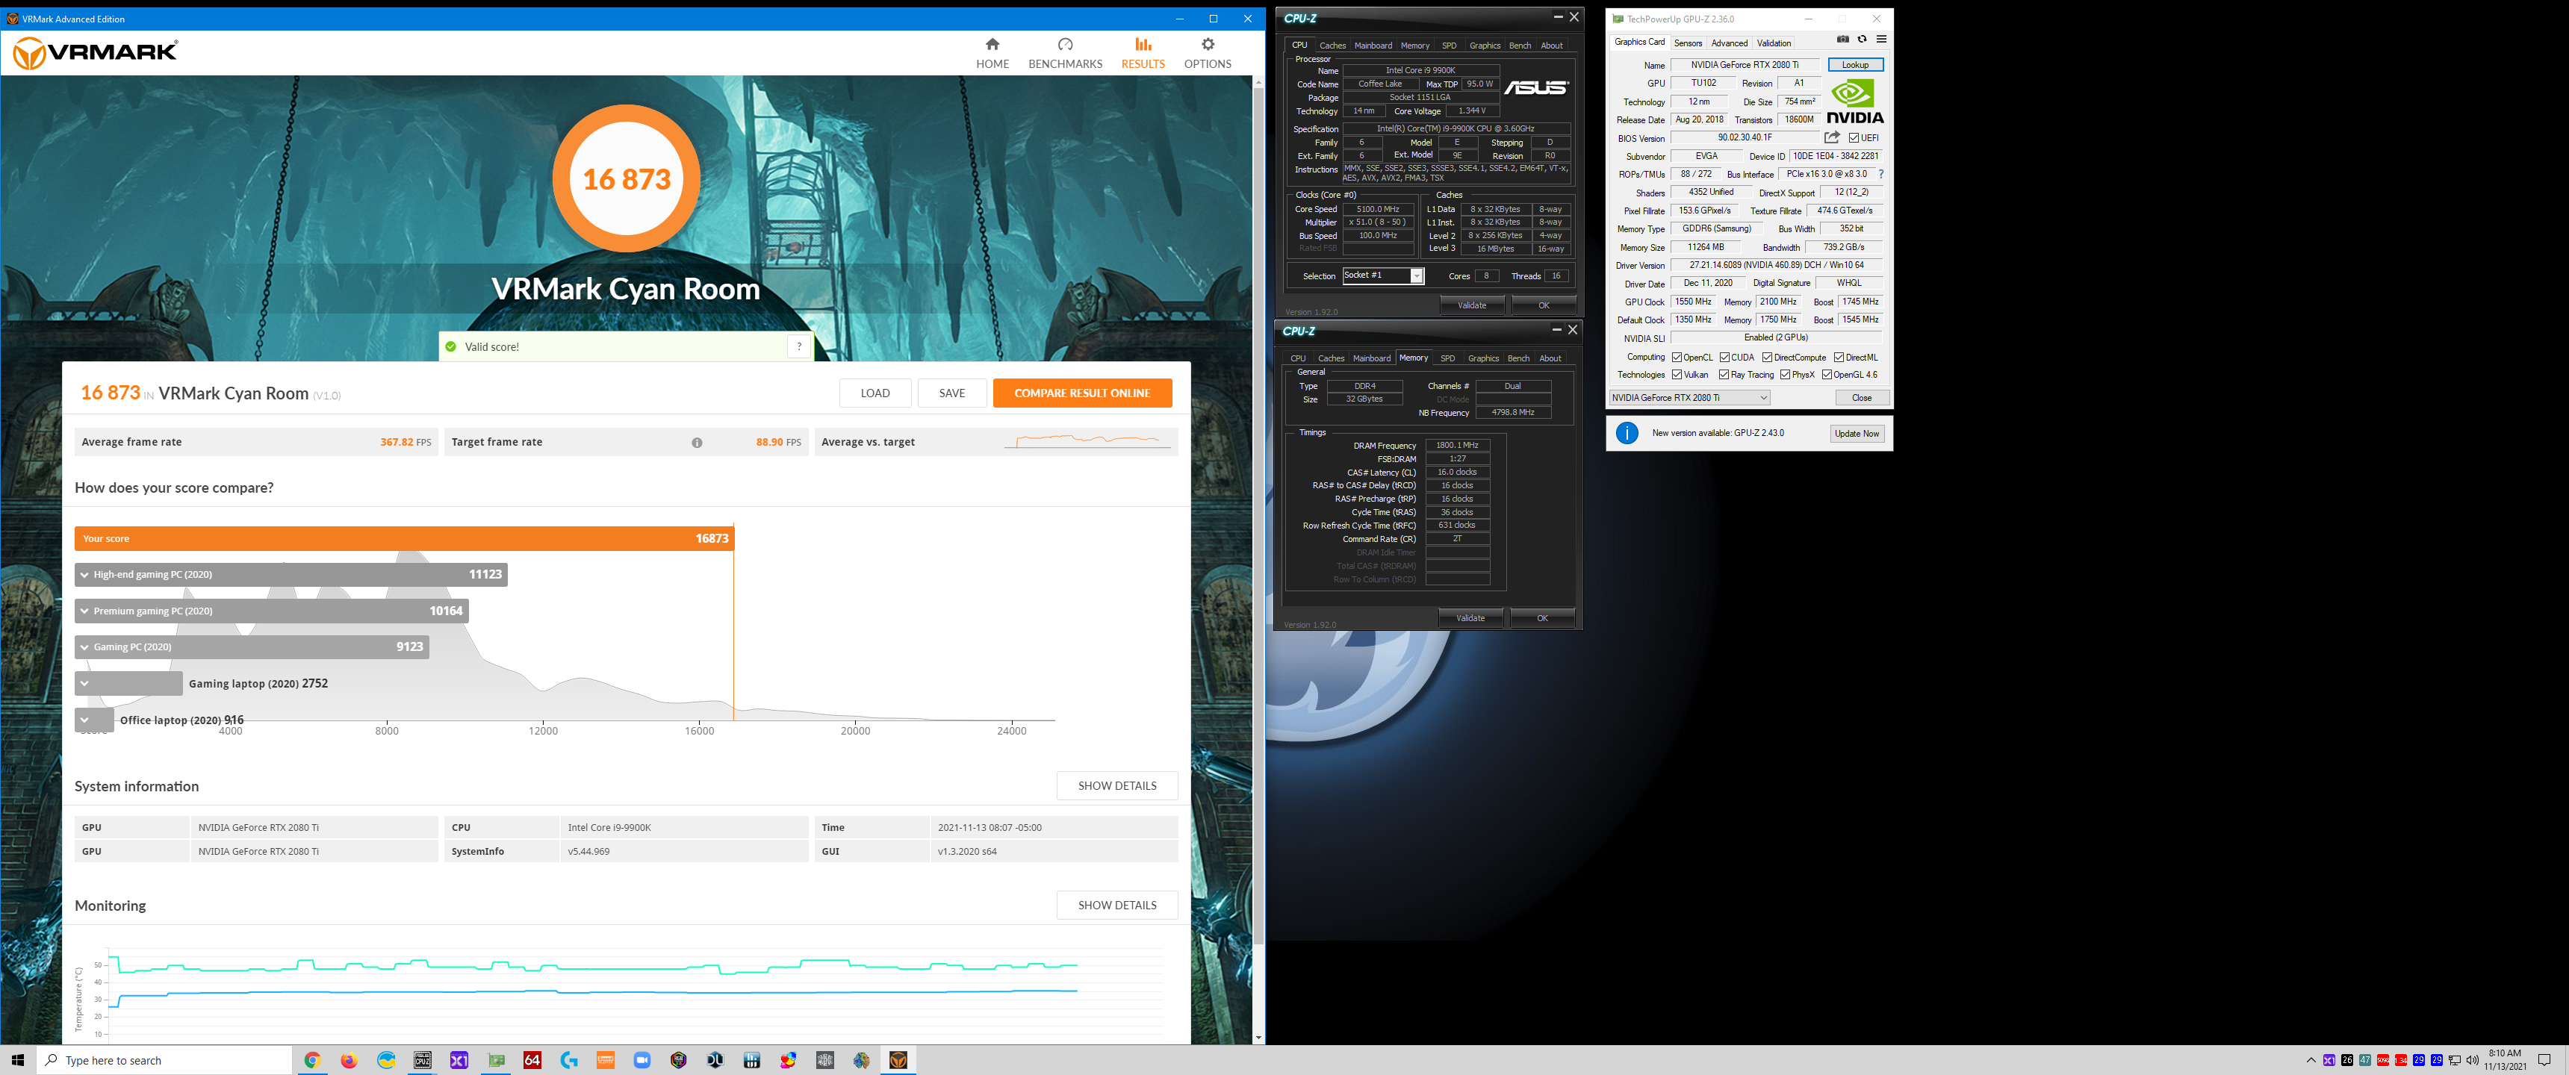
Task: Click SHOW DETAILS for System information
Action: [x=1117, y=786]
